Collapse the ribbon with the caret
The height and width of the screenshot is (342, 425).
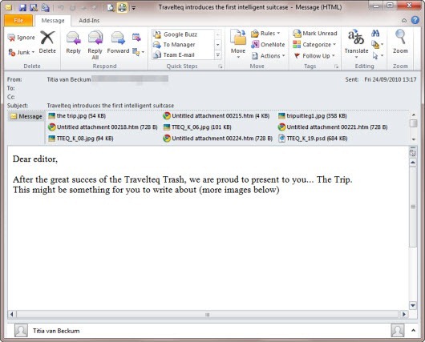coord(404,21)
